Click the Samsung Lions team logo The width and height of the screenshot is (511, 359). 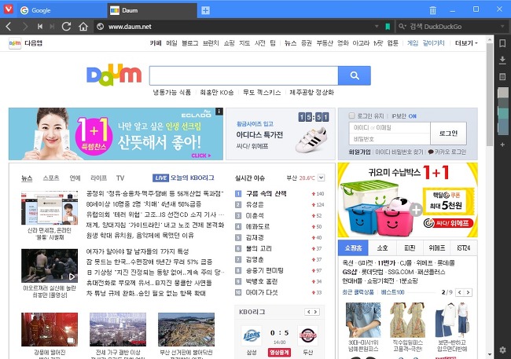point(252,335)
